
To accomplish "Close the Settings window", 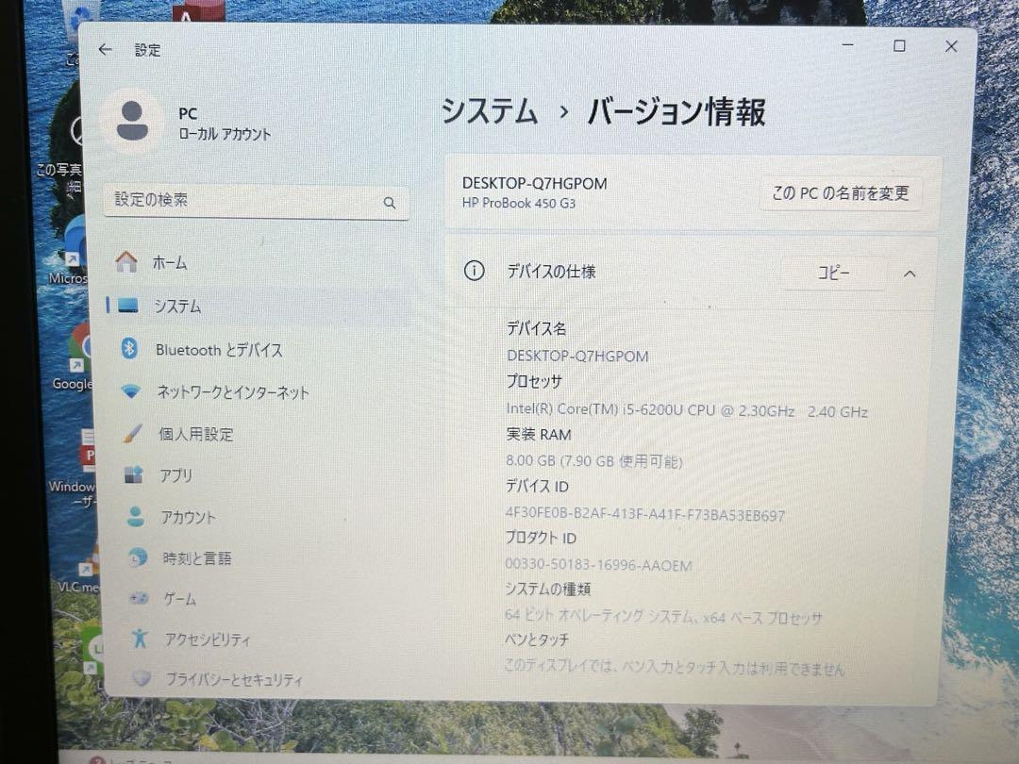I will click(x=951, y=46).
